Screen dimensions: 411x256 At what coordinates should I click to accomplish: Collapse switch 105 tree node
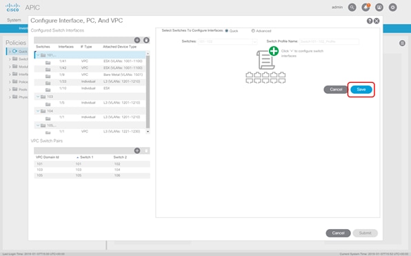(x=38, y=126)
